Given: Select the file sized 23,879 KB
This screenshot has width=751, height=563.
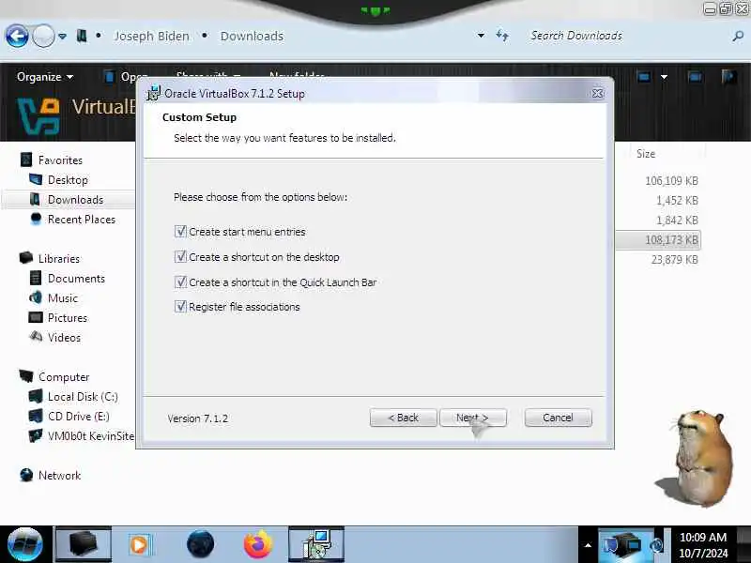Looking at the screenshot, I should (x=674, y=260).
